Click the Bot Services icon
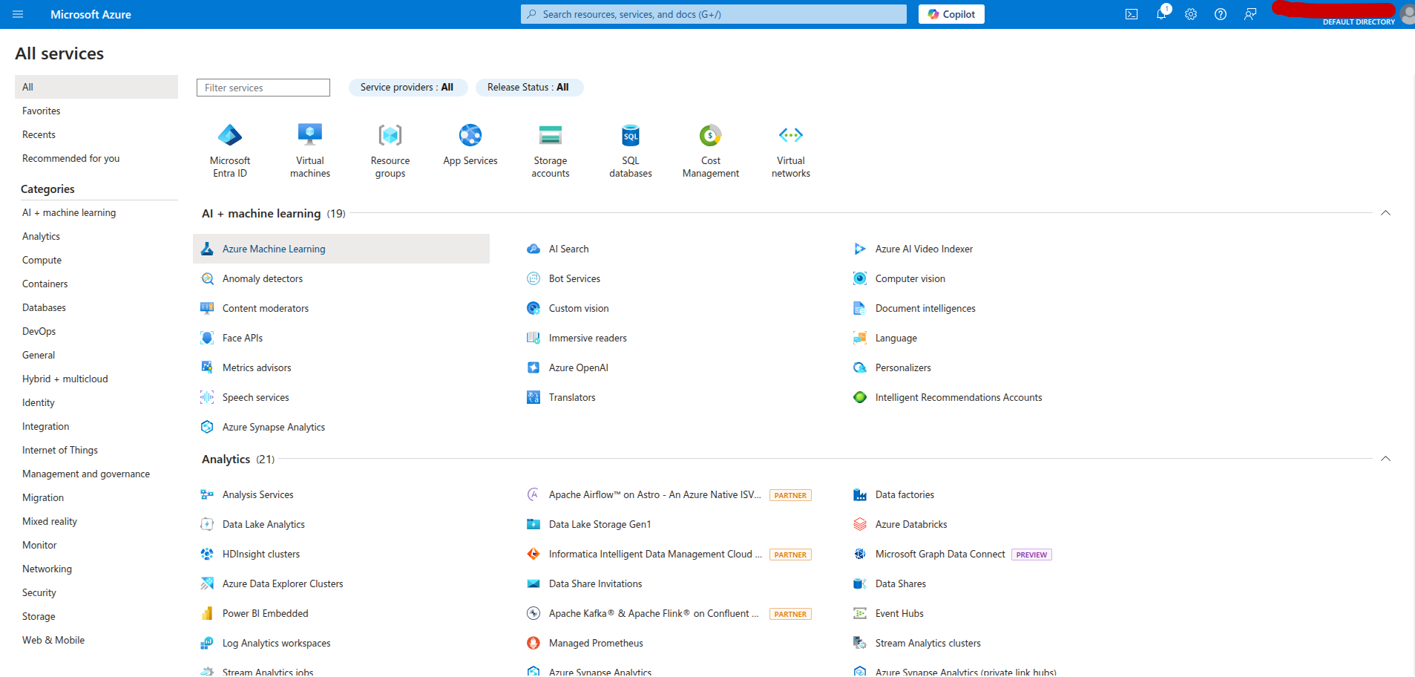Viewport: 1415px width, 677px height. [534, 279]
